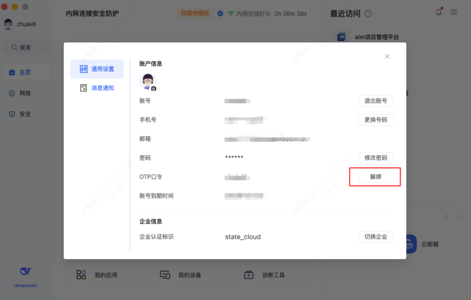Click the 内网在线时长 duration text
Image resolution: width=471 pixels, height=300 pixels.
click(272, 14)
